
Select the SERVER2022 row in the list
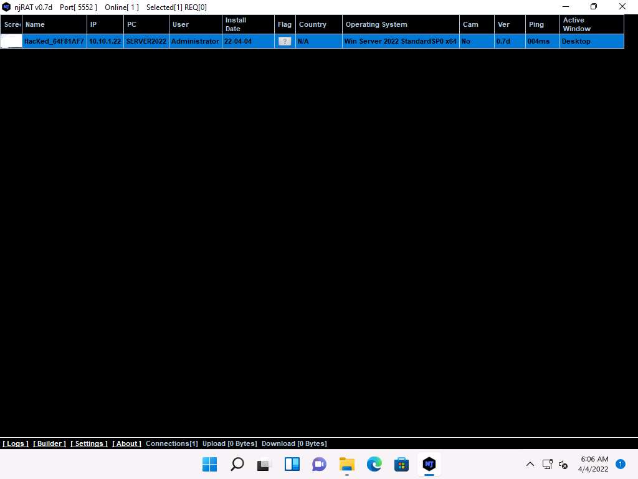point(312,41)
